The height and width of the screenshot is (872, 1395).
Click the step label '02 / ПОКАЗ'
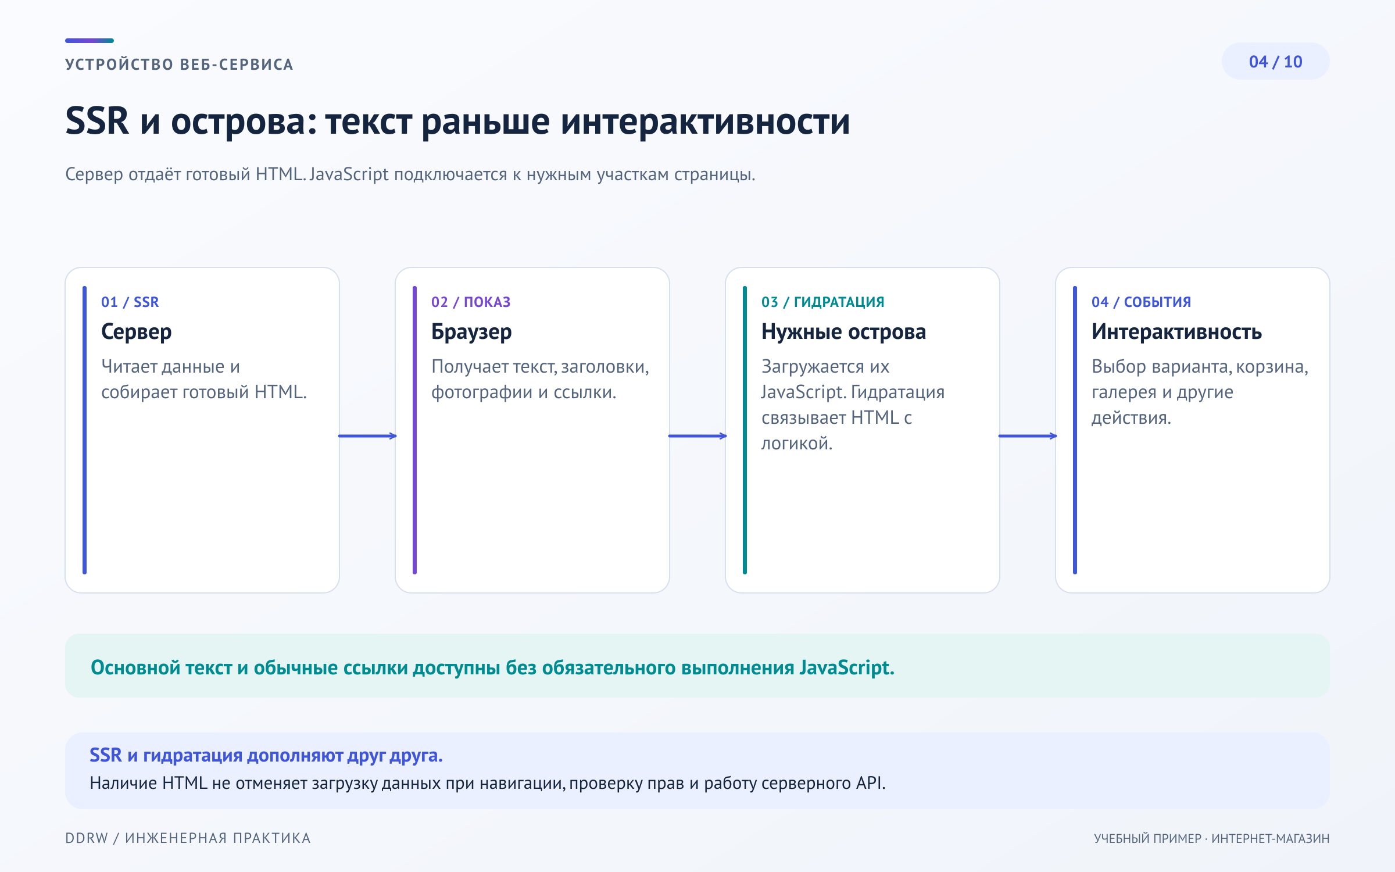[x=471, y=302]
